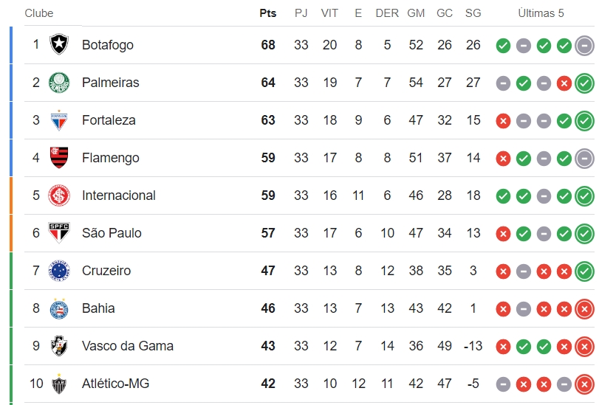Viewport: 599px width, 405px height.
Task: Click Palmeiras's red loss result icon
Action: [x=564, y=83]
